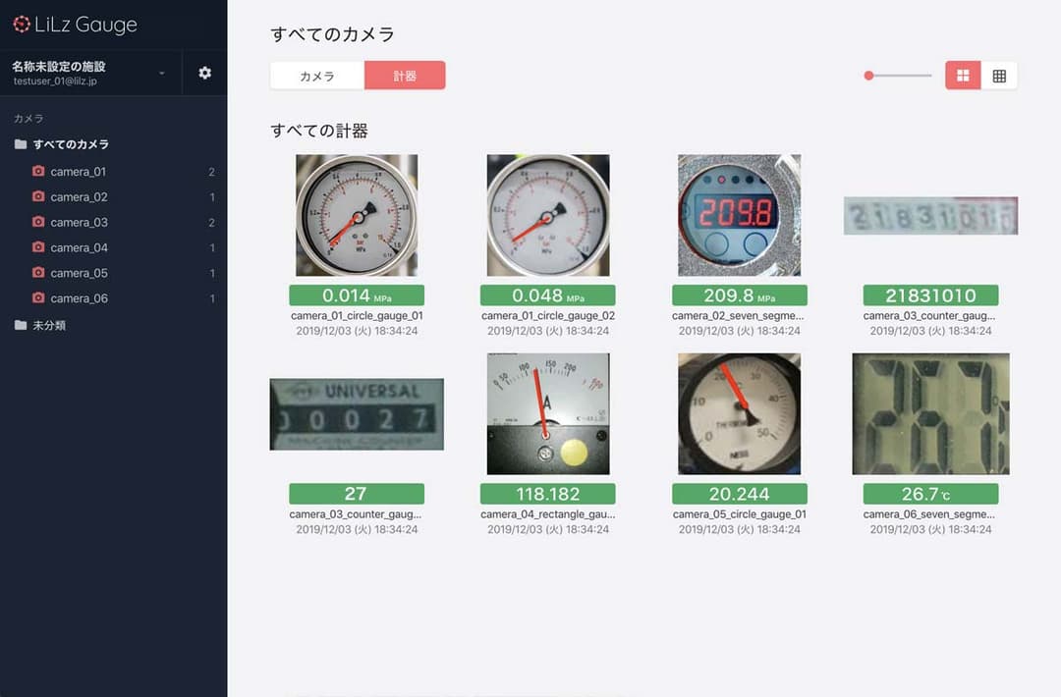The height and width of the screenshot is (697, 1061).
Task: Open the settings gear icon
Action: (x=204, y=74)
